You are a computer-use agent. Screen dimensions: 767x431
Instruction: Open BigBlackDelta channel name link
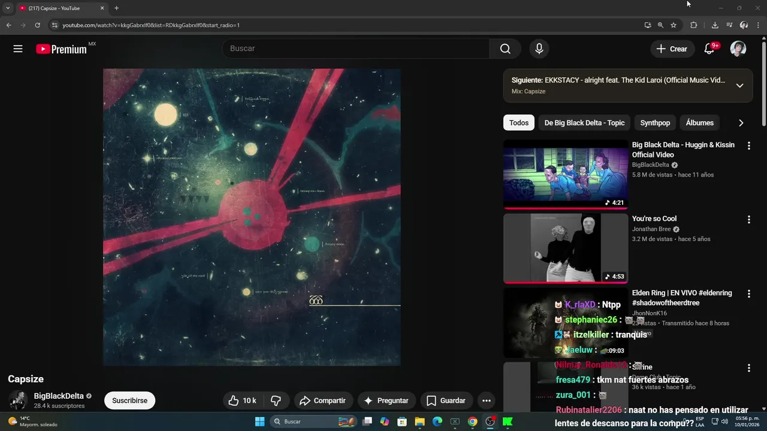[x=59, y=396]
